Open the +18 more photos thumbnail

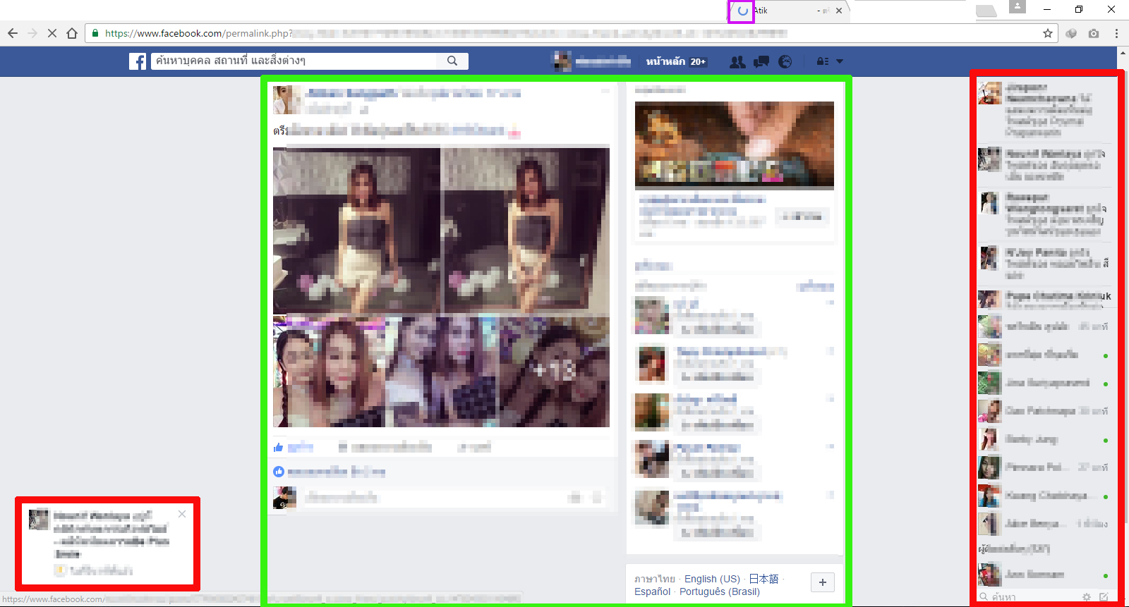[x=555, y=372]
